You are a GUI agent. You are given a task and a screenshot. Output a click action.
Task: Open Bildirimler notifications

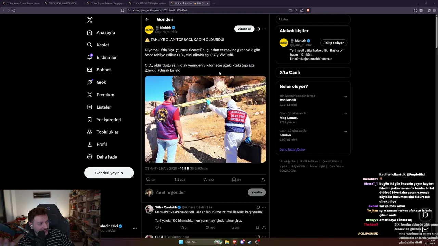[102, 57]
